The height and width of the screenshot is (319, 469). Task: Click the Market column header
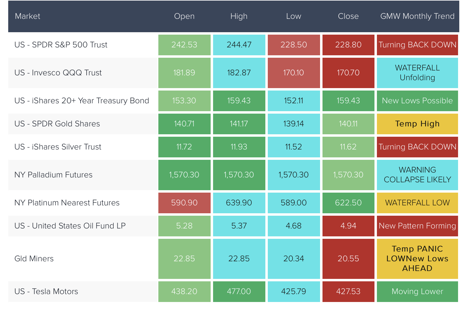27,16
